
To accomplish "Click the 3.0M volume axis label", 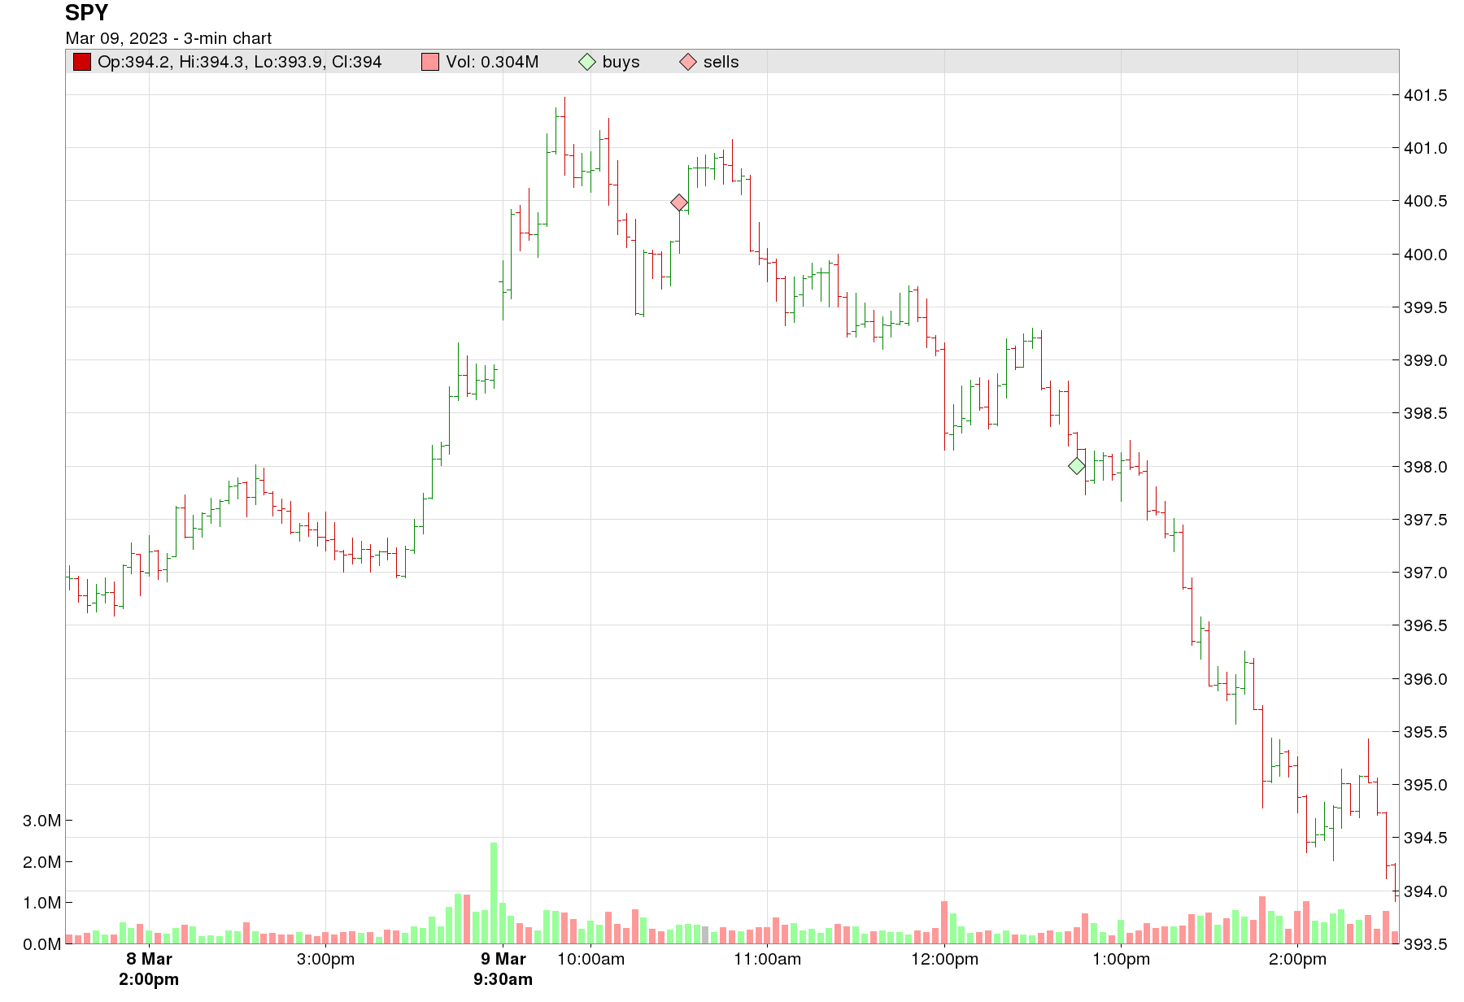I will [x=42, y=821].
